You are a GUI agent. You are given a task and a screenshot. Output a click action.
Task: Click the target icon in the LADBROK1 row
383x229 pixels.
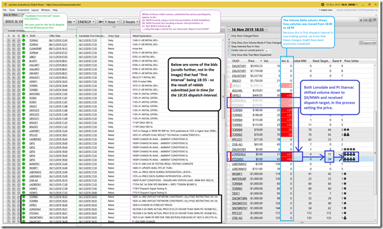point(18,185)
